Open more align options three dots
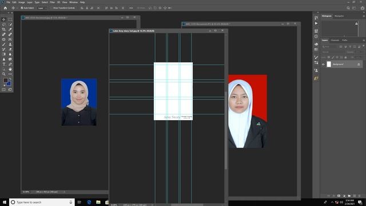This screenshot has width=366, height=206. point(131,8)
